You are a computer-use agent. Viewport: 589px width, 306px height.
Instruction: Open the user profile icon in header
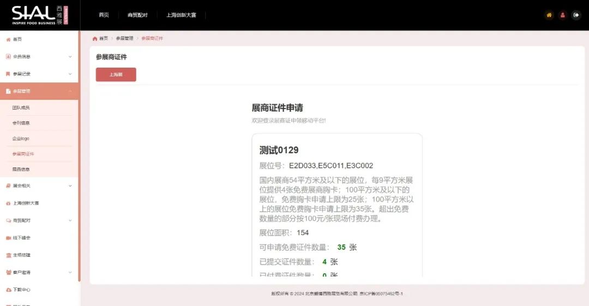[562, 15]
